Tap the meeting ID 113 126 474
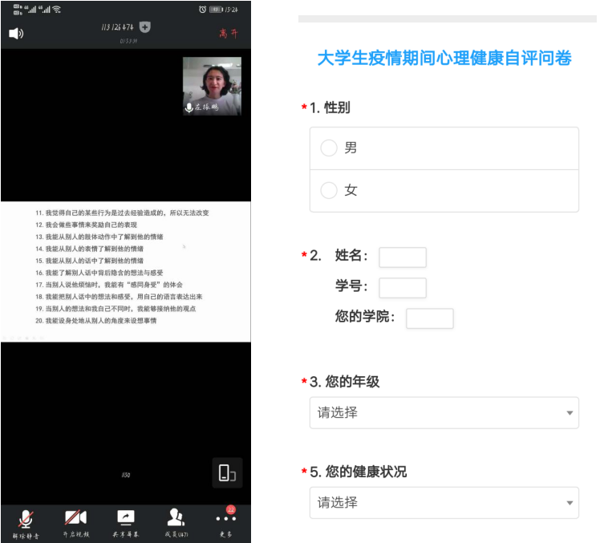This screenshot has height=543, width=604. [x=118, y=28]
